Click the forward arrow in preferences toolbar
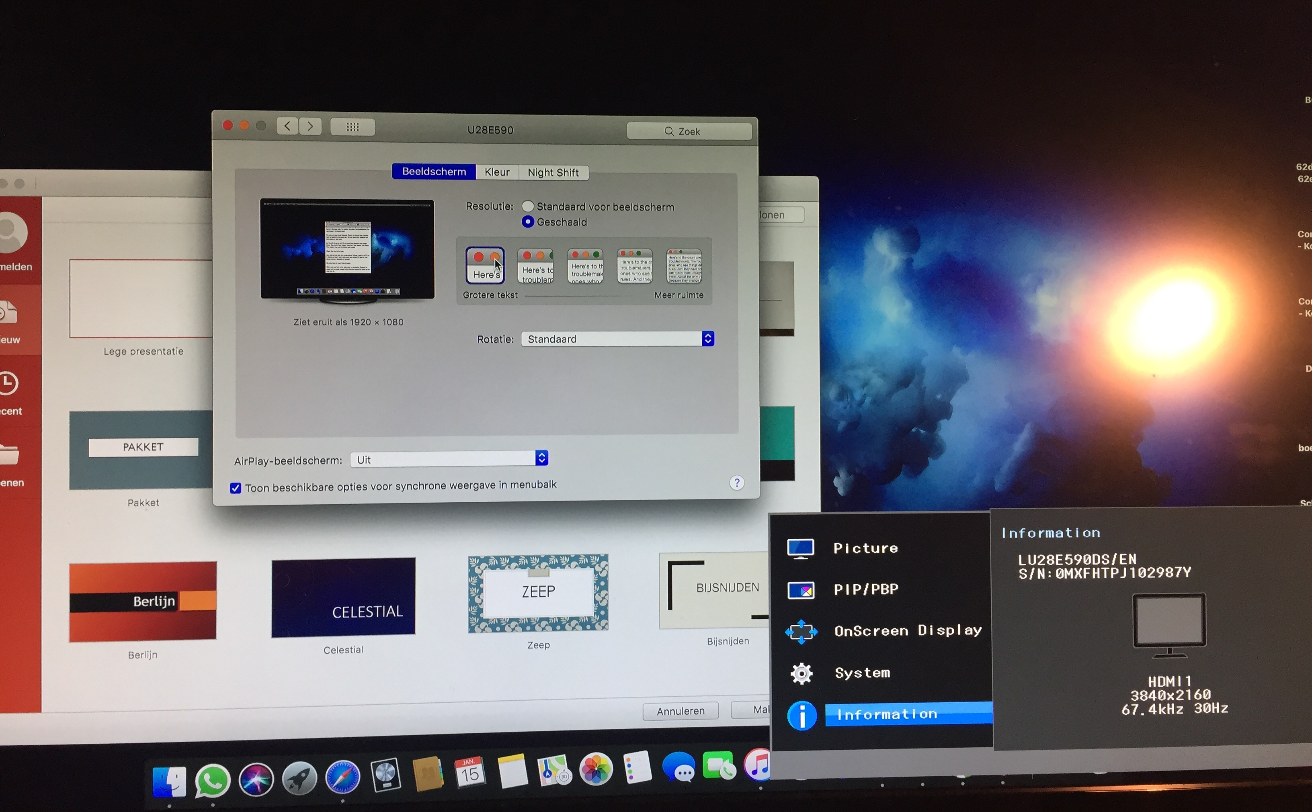The height and width of the screenshot is (812, 1312). pyautogui.click(x=311, y=127)
